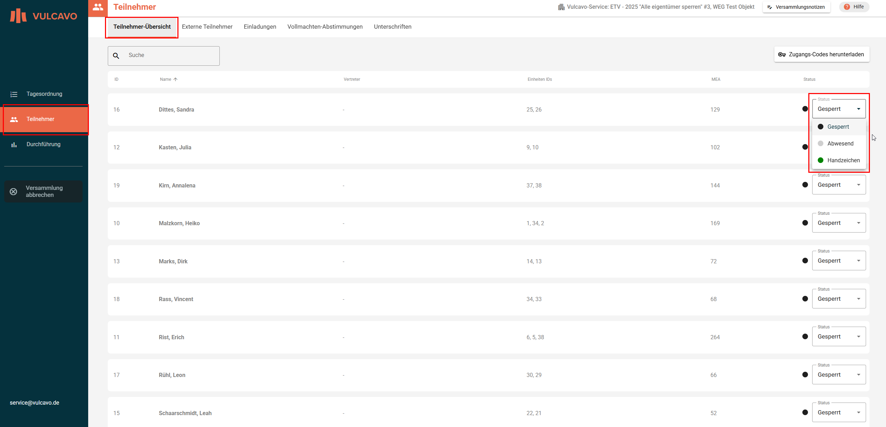This screenshot has width=886, height=427.
Task: Click the status dot of Rass, Vincent
Action: coord(805,299)
